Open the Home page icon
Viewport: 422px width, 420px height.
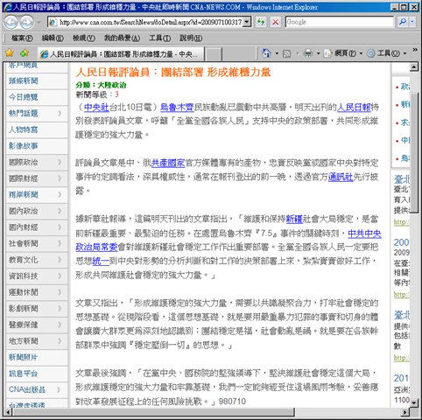point(266,53)
